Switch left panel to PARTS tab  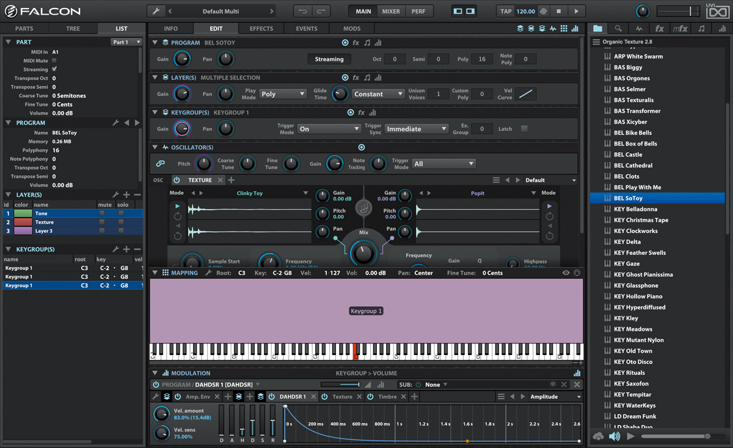[x=24, y=28]
